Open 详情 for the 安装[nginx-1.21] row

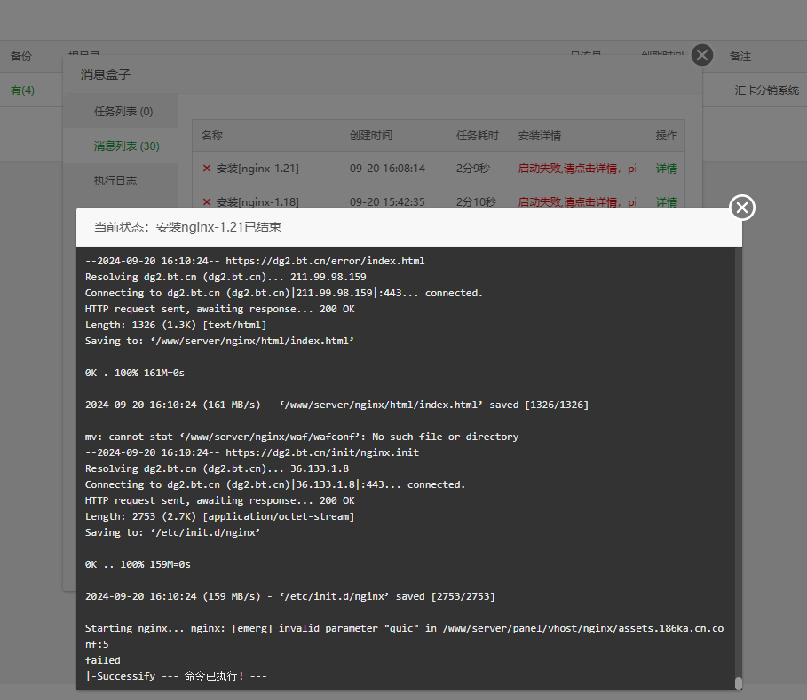[x=666, y=169]
